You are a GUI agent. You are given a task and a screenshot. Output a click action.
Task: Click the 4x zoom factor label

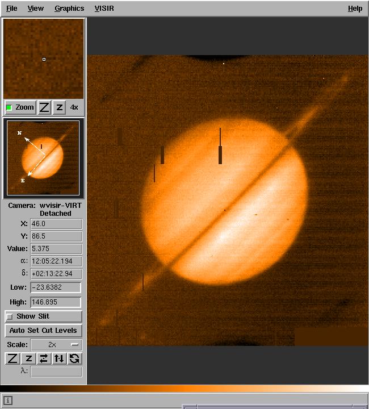click(x=74, y=107)
